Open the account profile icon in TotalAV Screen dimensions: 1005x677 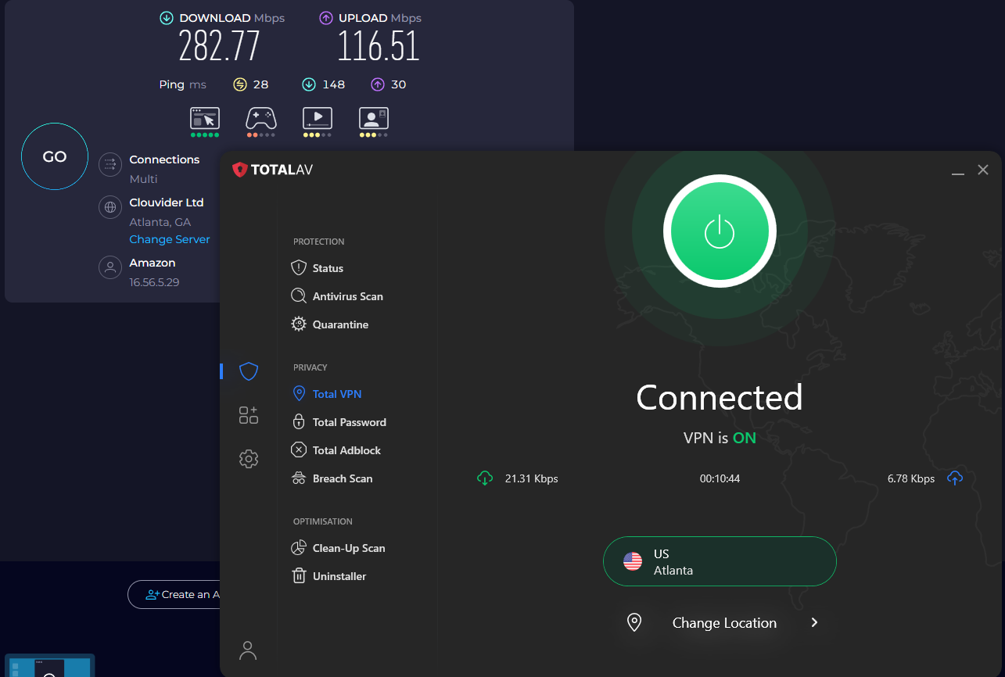248,650
